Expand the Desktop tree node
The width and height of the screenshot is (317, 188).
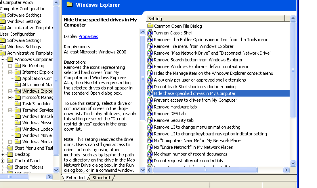point(2,154)
